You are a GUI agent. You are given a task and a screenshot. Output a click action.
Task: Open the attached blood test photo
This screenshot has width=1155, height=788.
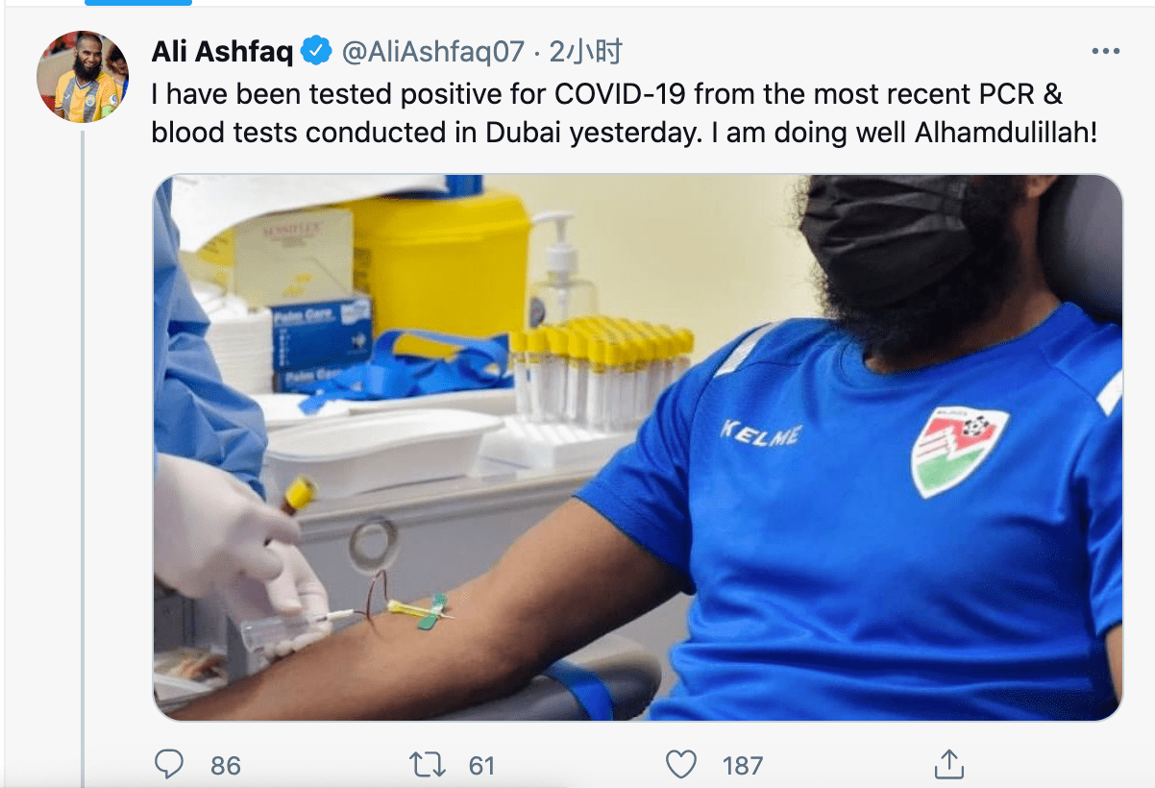[x=638, y=448]
